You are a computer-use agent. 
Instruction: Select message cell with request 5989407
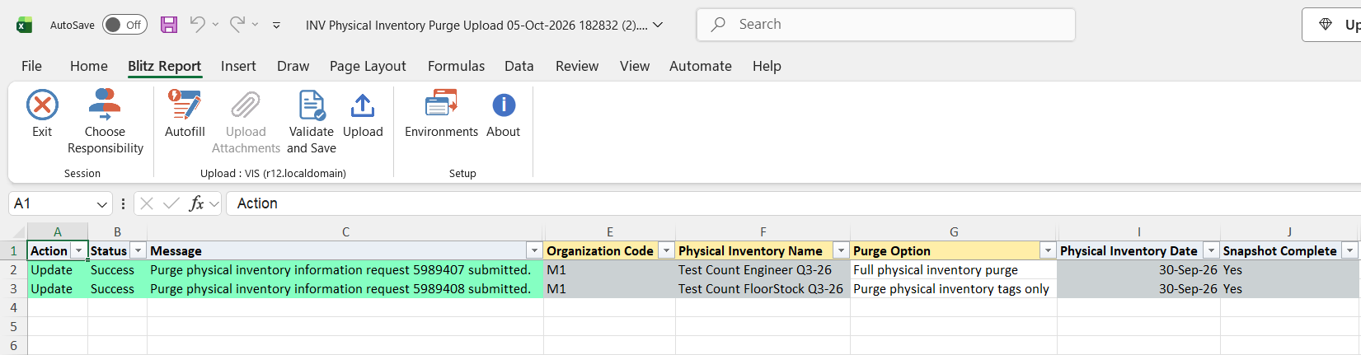(345, 270)
